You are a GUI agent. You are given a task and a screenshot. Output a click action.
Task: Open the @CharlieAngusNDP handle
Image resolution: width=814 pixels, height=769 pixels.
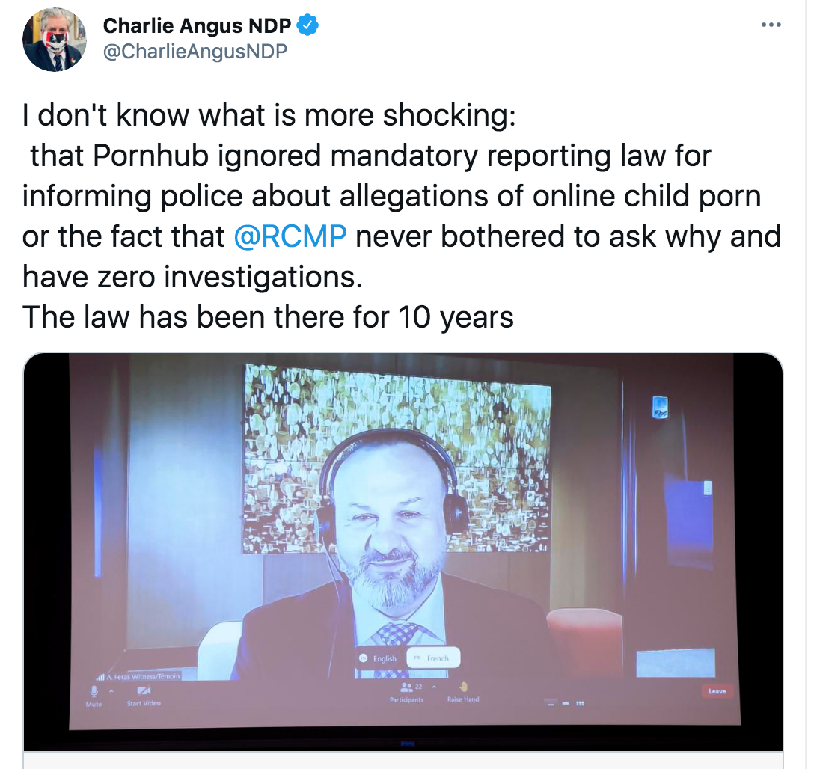(195, 52)
